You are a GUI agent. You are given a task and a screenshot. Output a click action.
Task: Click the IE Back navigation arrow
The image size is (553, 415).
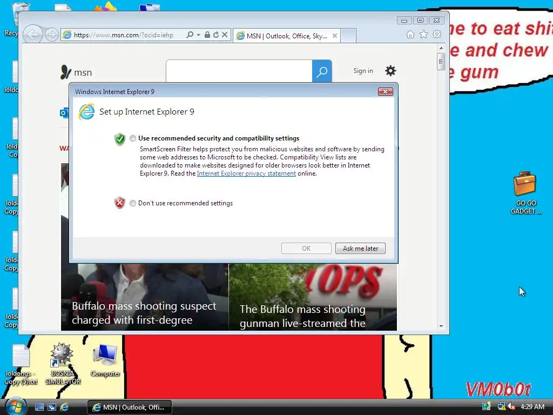click(33, 35)
